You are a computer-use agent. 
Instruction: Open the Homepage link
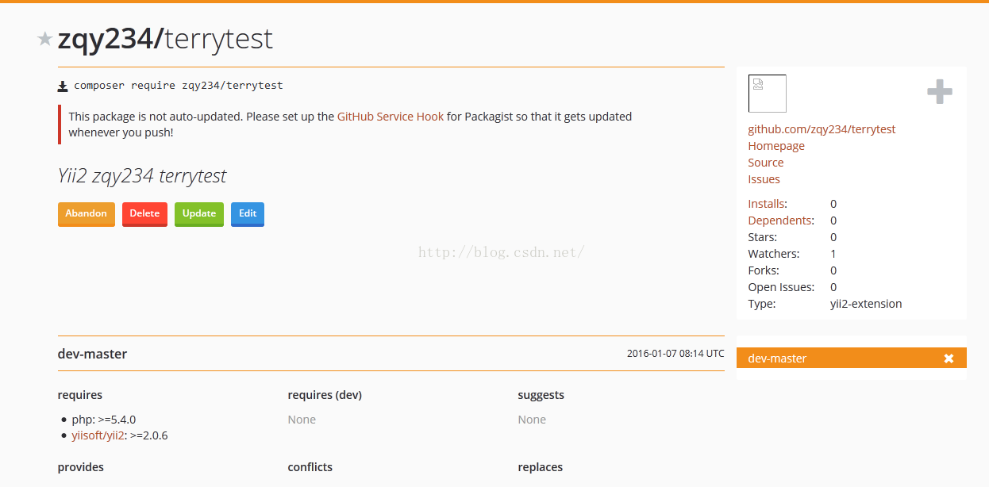pyautogui.click(x=776, y=146)
